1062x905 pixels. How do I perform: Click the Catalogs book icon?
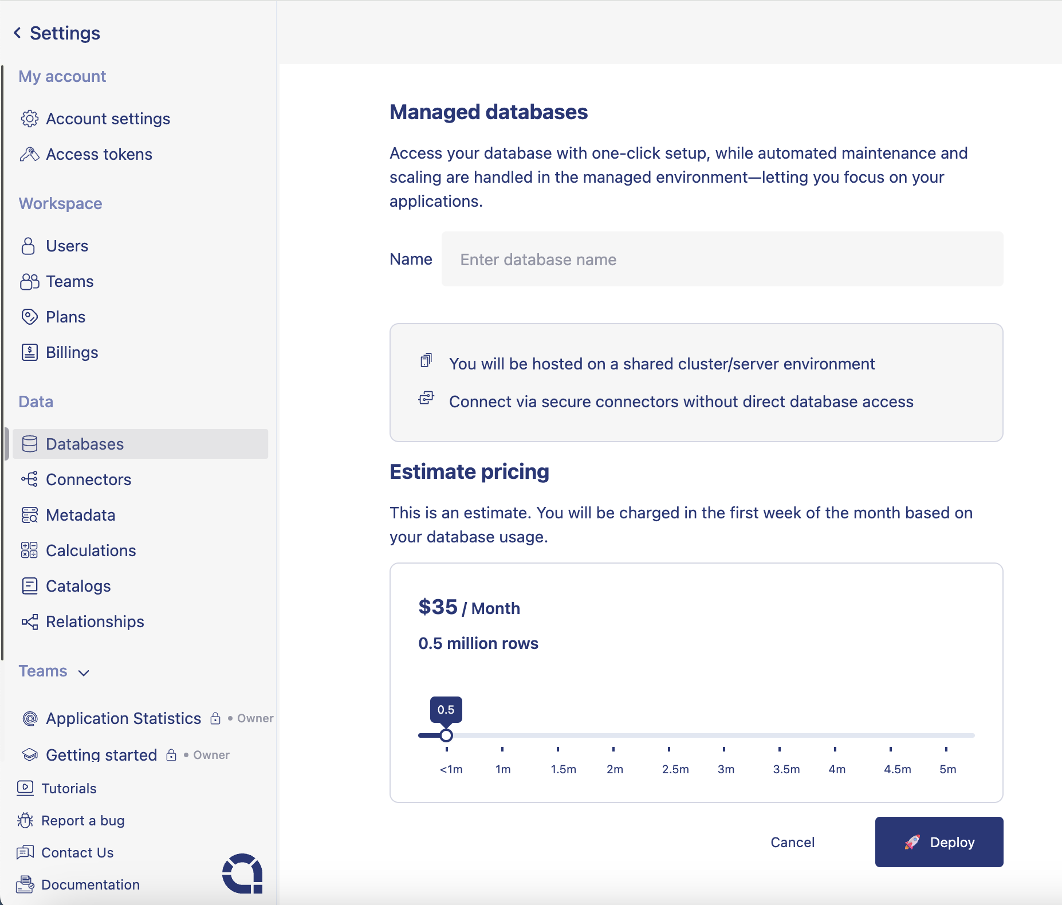pyautogui.click(x=30, y=586)
